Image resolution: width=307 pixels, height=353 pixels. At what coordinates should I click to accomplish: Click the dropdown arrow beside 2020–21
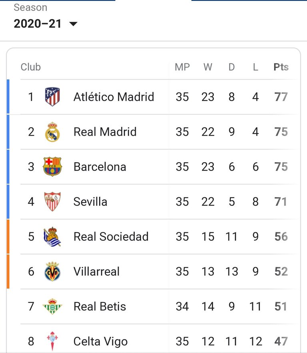(73, 24)
